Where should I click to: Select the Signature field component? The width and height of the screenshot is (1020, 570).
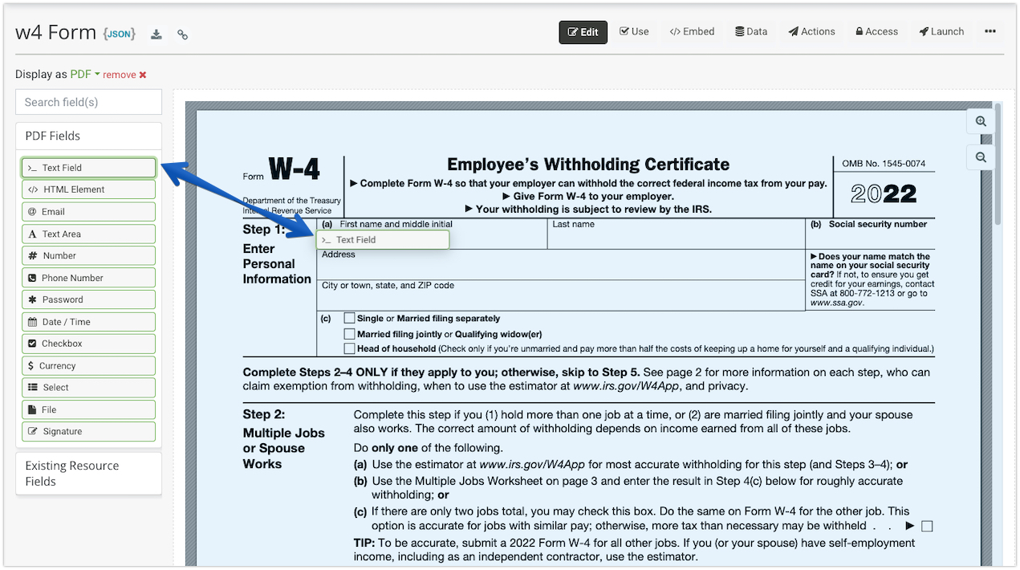[x=88, y=431]
